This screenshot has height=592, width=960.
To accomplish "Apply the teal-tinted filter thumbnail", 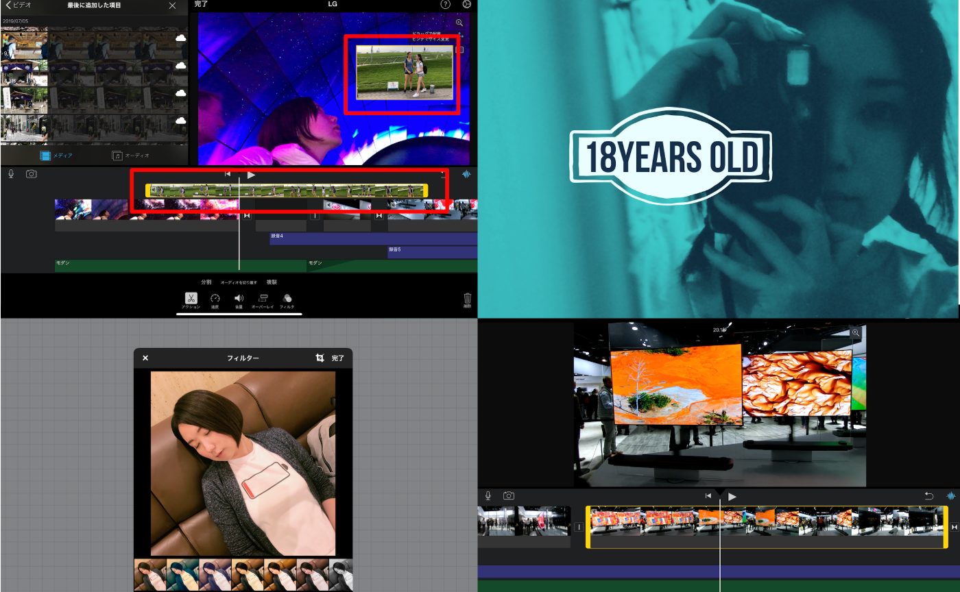I will pyautogui.click(x=182, y=576).
